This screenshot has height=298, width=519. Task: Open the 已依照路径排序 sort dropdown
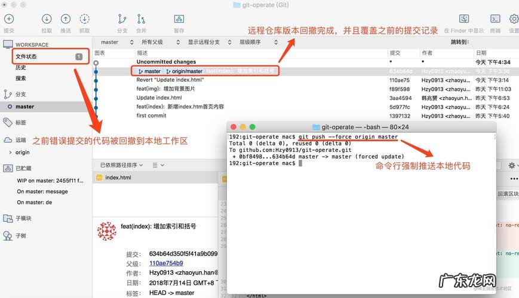121,165
